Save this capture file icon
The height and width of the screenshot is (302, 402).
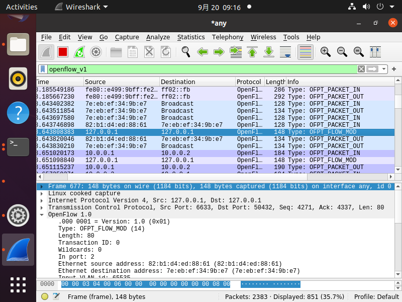(x=133, y=52)
